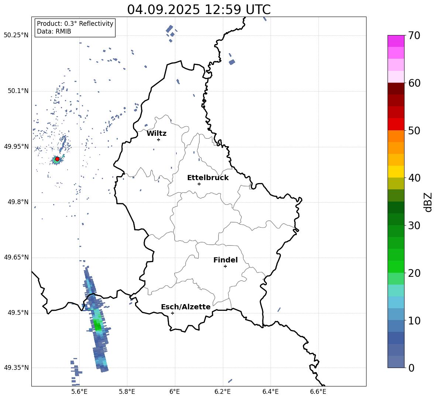Viewport: 437px width, 399px height.
Task: Click the 49.5°N latitude label
Action: [18, 313]
